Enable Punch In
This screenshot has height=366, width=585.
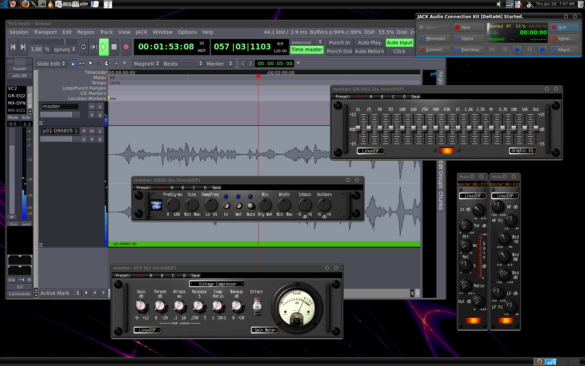click(339, 43)
